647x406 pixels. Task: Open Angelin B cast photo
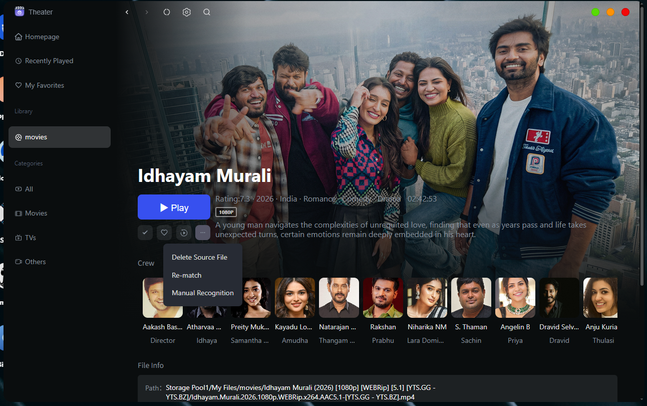point(515,298)
